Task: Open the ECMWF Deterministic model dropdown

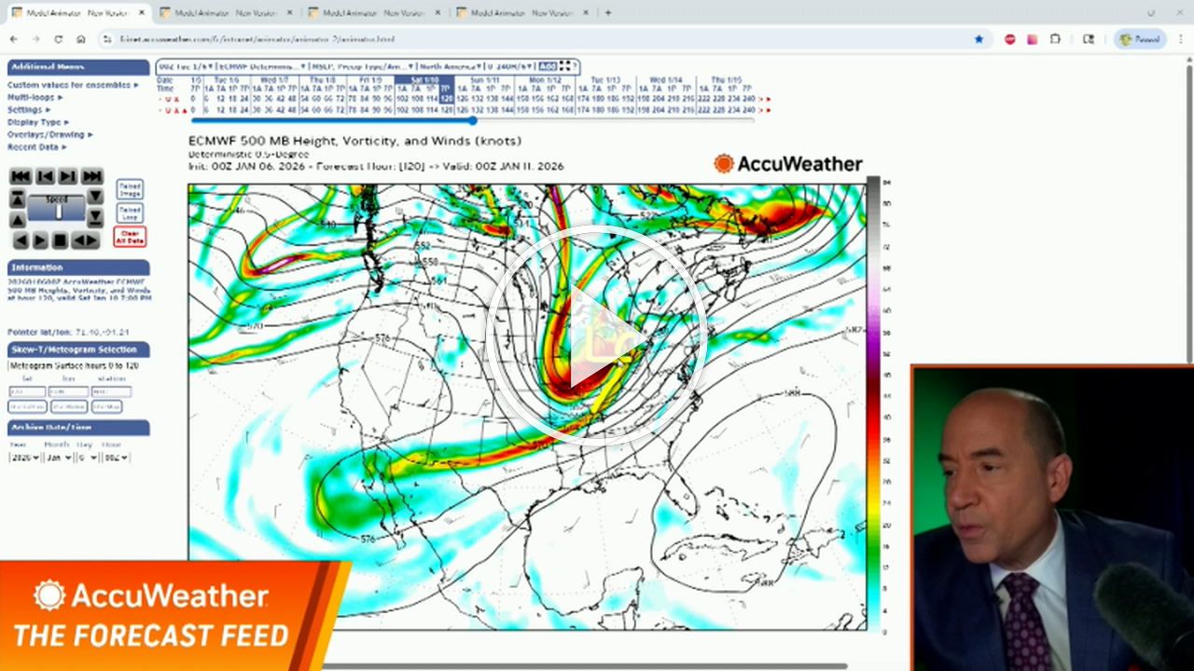Action: pyautogui.click(x=262, y=66)
